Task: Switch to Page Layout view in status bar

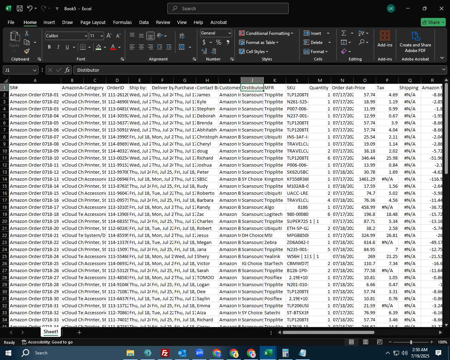Action: (x=366, y=342)
